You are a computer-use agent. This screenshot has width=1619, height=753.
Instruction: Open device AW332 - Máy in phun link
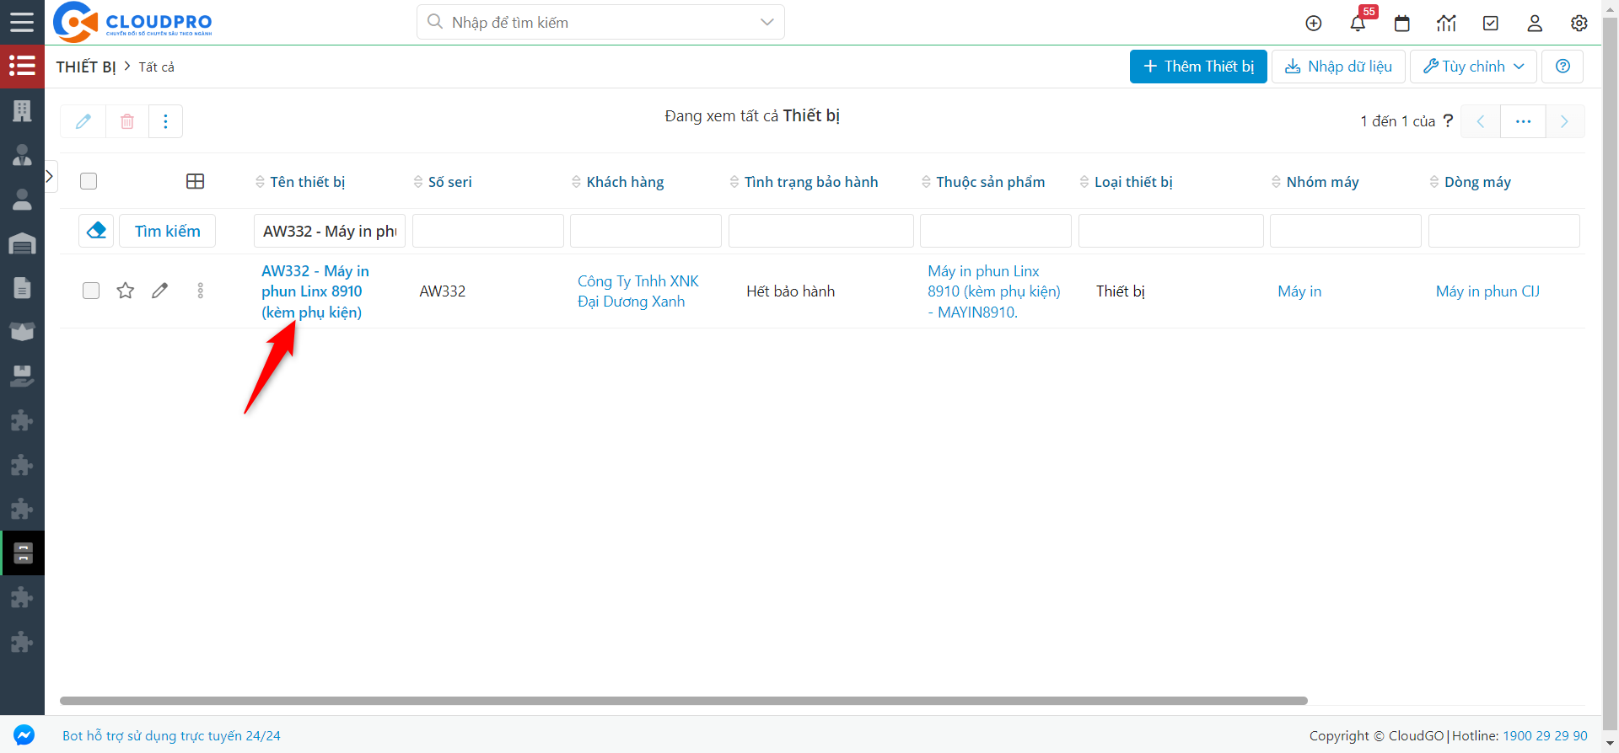tap(315, 291)
